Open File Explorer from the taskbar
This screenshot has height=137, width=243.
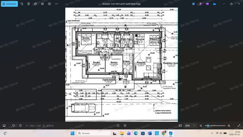coord(122,133)
